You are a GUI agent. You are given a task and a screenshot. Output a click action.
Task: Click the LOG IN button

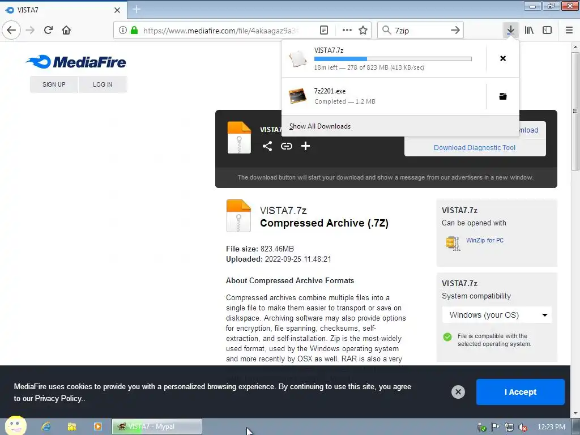pos(103,84)
